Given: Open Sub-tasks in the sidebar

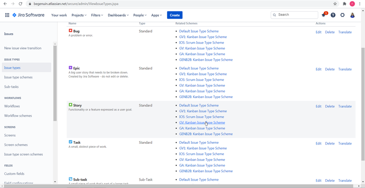Looking at the screenshot, I should (x=11, y=87).
